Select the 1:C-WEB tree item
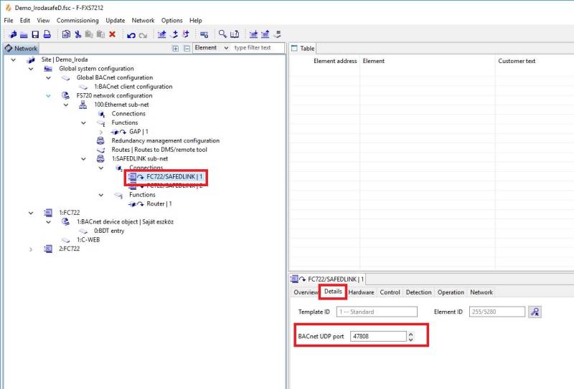 pos(88,240)
